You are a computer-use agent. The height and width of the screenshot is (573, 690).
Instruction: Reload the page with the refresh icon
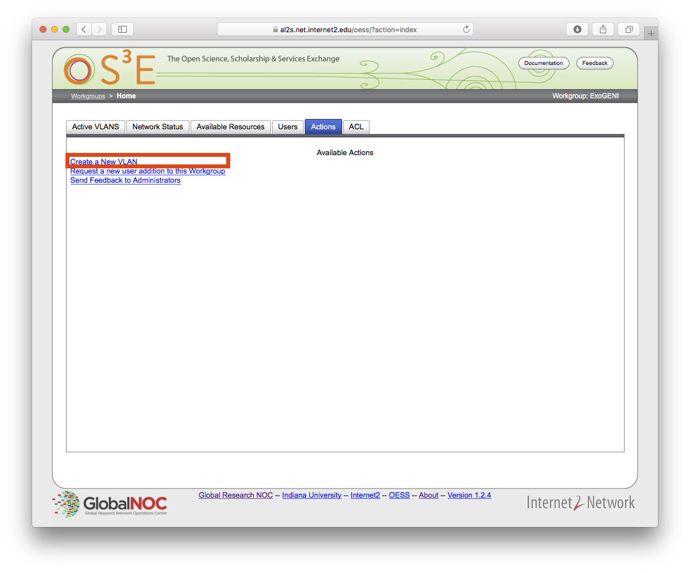pyautogui.click(x=466, y=29)
